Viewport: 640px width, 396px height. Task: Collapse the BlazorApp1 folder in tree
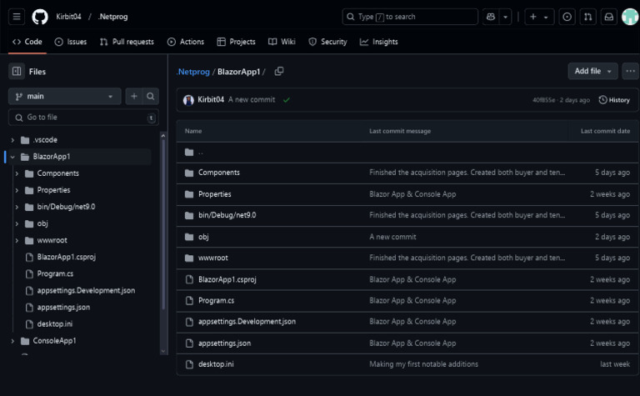coord(12,157)
